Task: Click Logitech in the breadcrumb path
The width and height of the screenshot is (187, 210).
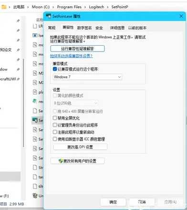Action: point(96,7)
